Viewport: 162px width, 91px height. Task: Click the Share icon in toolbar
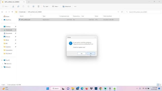point(33,6)
